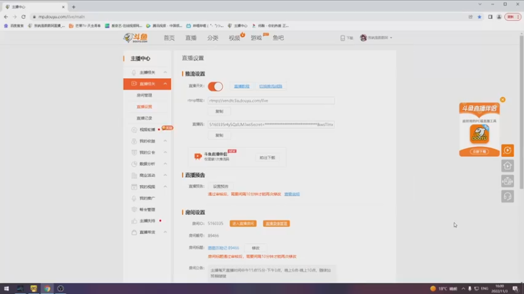Screen dimensions: 524x294
Task: Click the 斗鱼直播伴侣 camera icon
Action: 198,156
